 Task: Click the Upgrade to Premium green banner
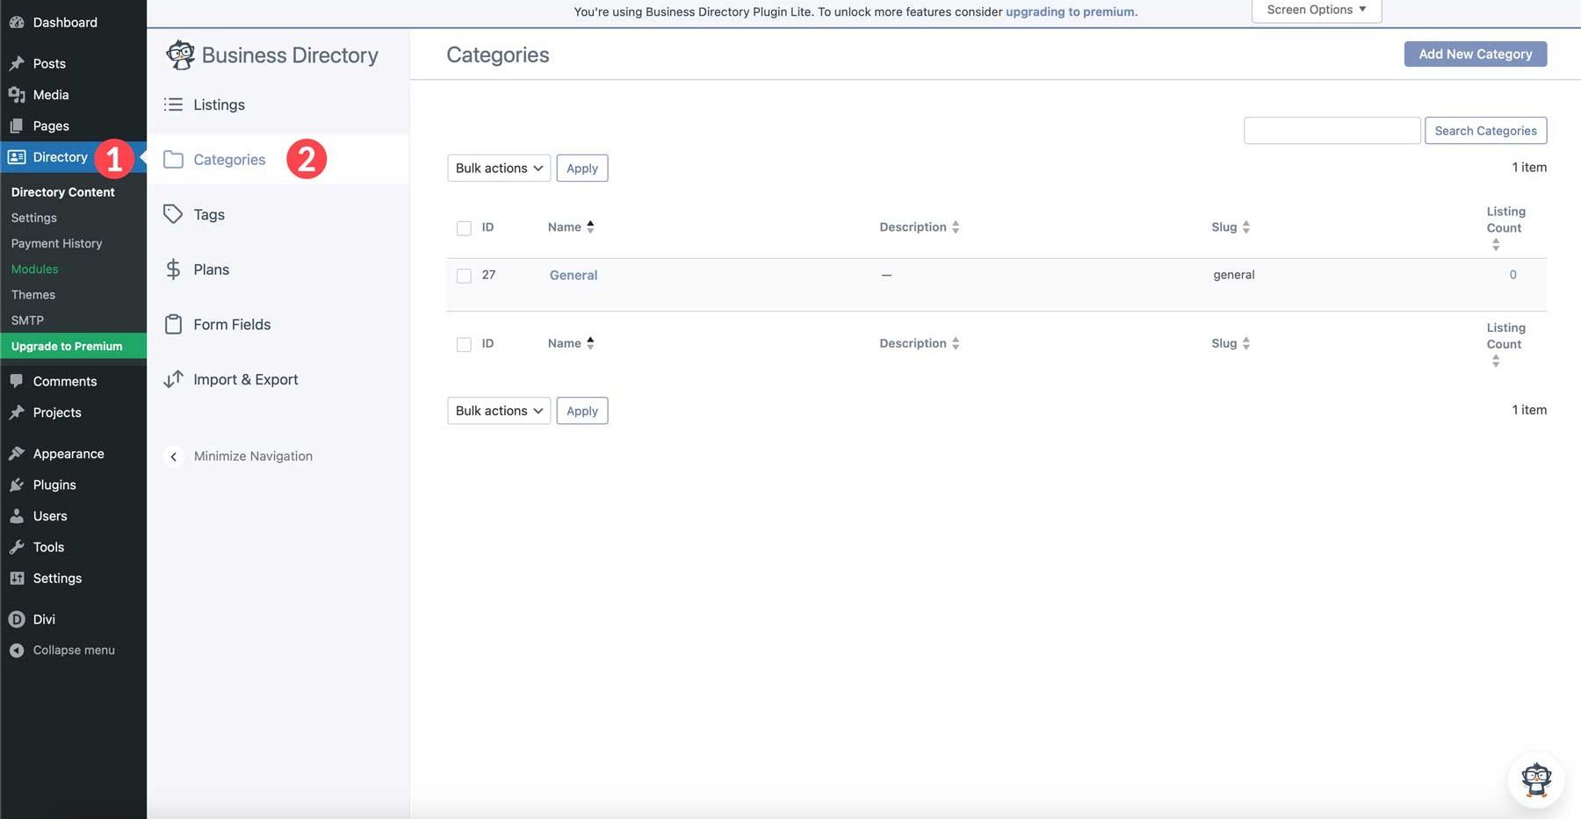(66, 345)
